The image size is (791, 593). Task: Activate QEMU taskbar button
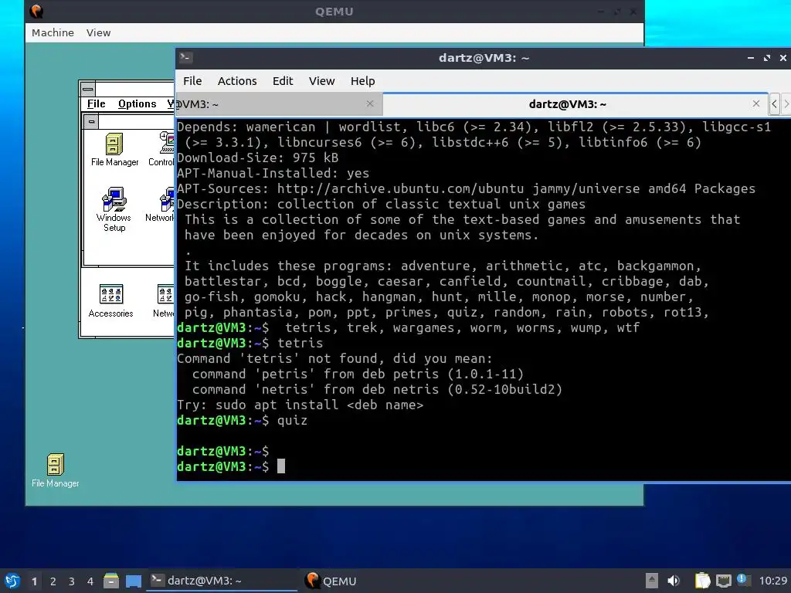[331, 581]
